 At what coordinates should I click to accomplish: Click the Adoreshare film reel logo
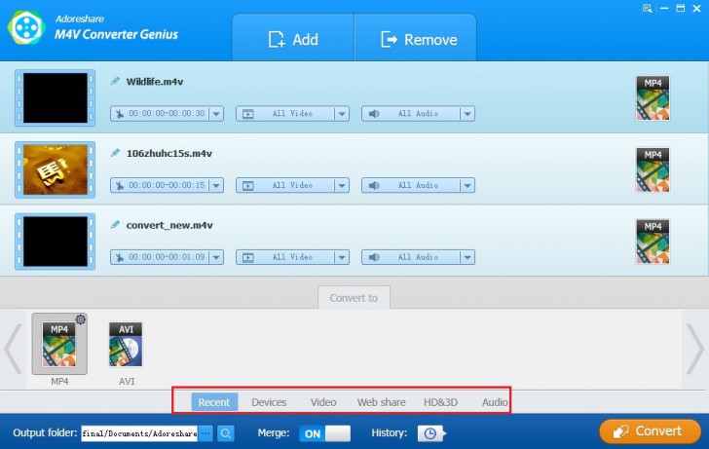coord(26,27)
